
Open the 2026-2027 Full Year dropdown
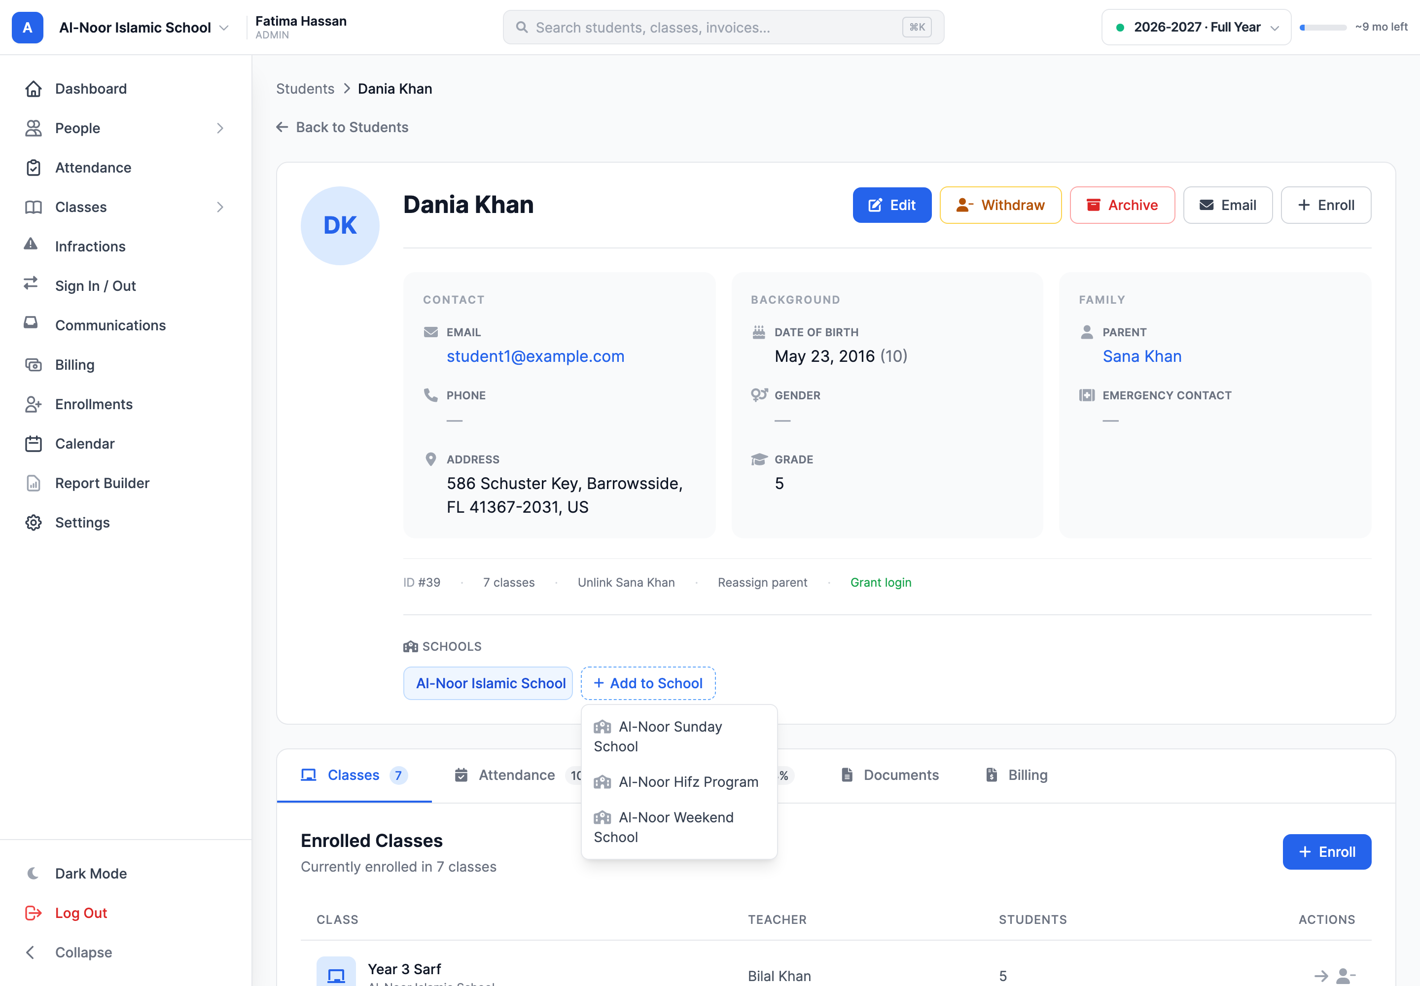1196,27
